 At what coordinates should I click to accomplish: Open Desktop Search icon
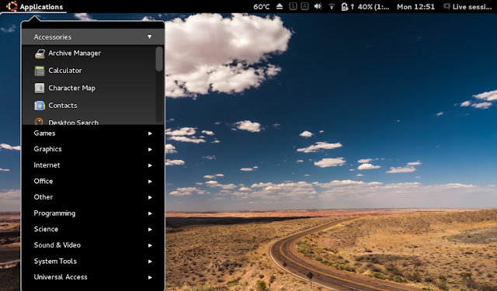(x=39, y=121)
